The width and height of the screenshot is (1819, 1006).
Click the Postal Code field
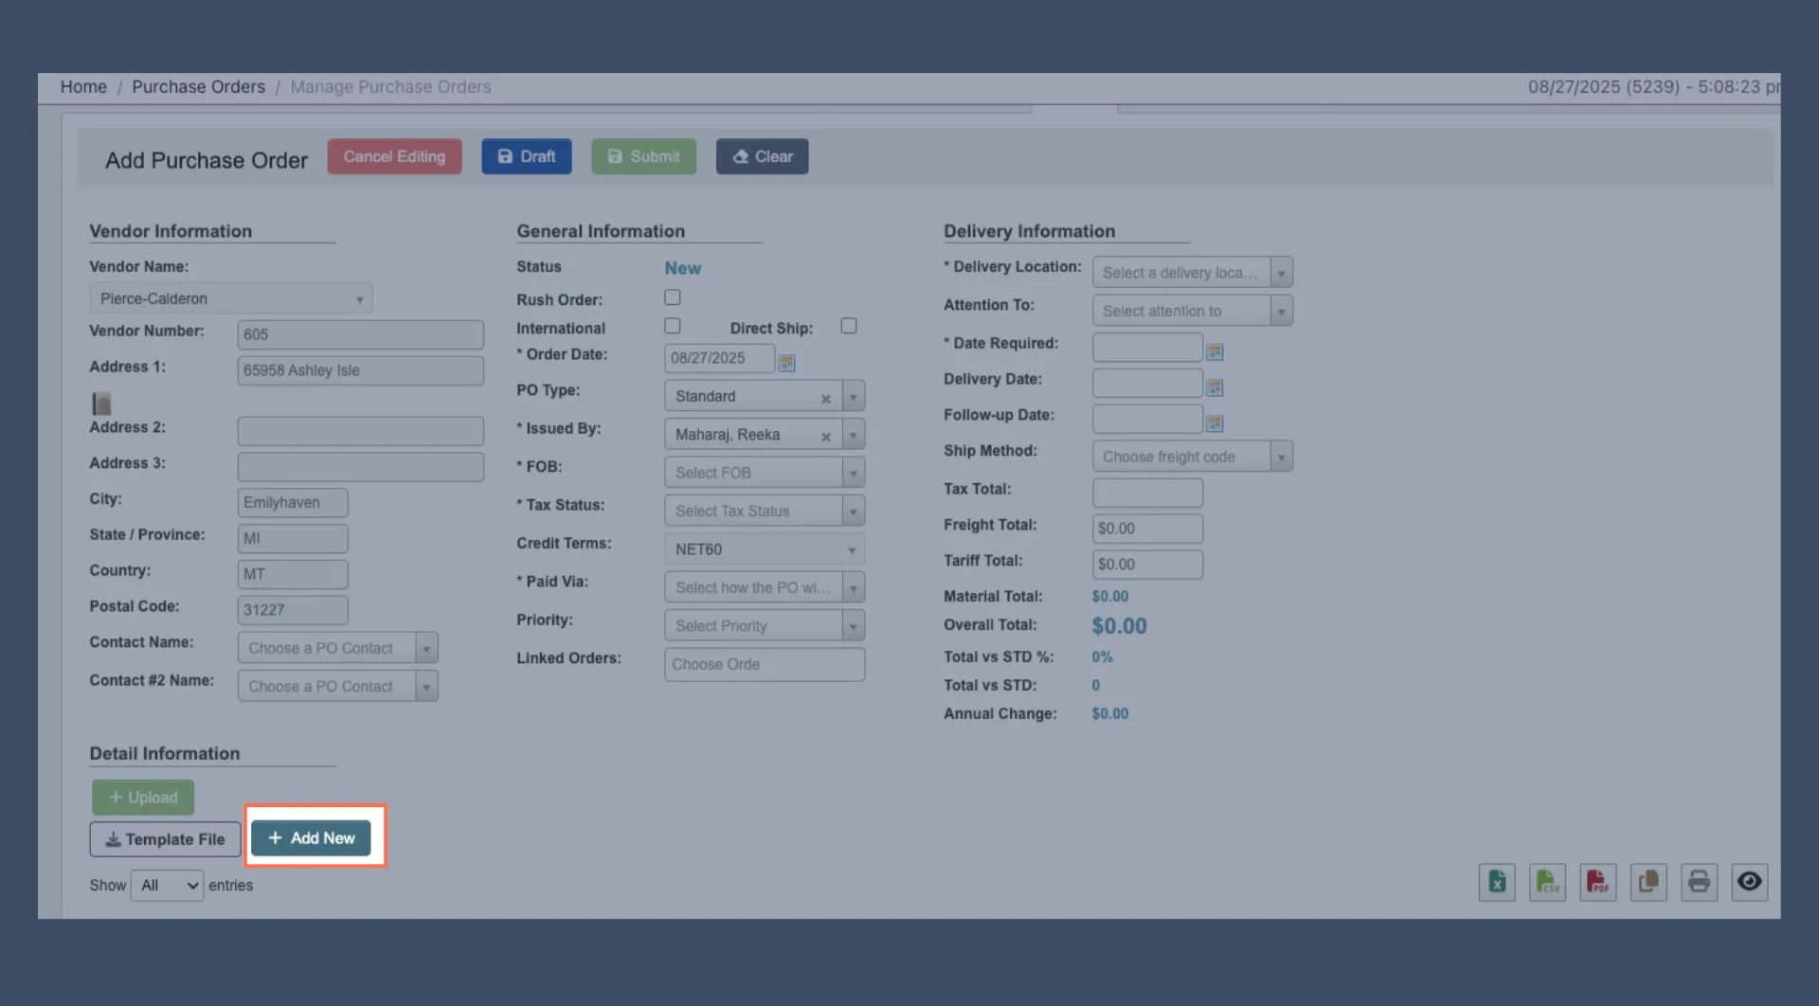coord(293,610)
